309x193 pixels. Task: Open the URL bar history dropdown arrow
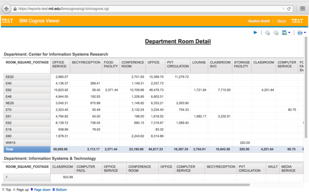pyautogui.click(x=283, y=9)
